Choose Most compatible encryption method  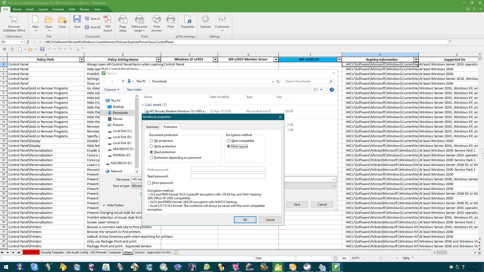click(229, 141)
